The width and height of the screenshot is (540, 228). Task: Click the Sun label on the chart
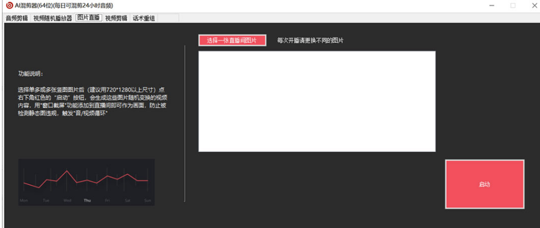pos(148,201)
